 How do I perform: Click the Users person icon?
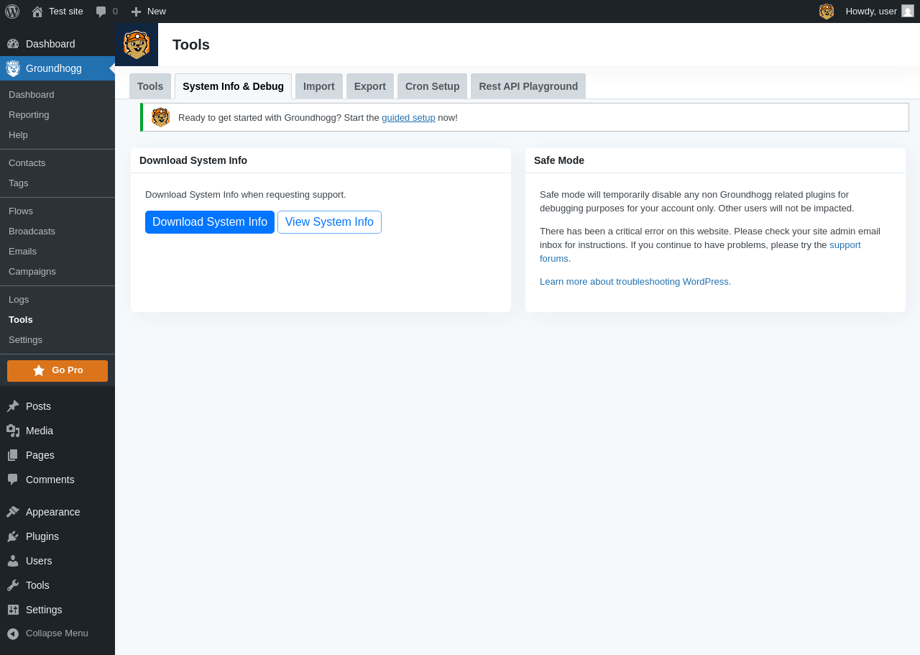(x=13, y=561)
